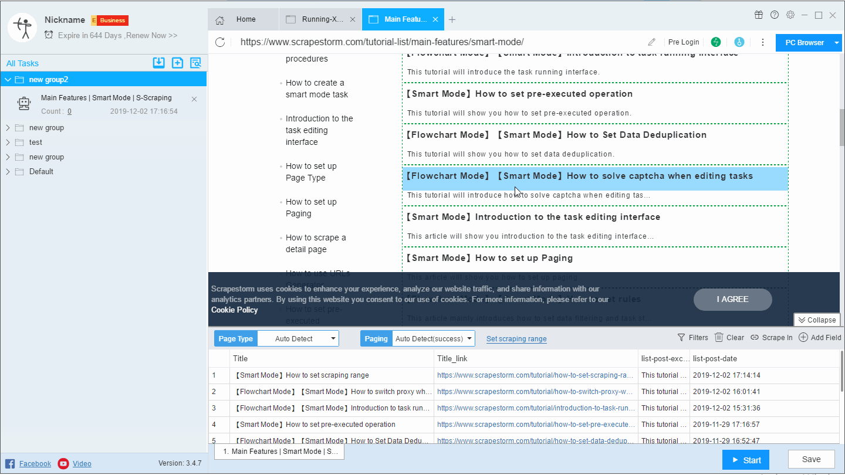The image size is (845, 475).
Task: Click the data table vertical scrollbar
Action: pos(843,371)
